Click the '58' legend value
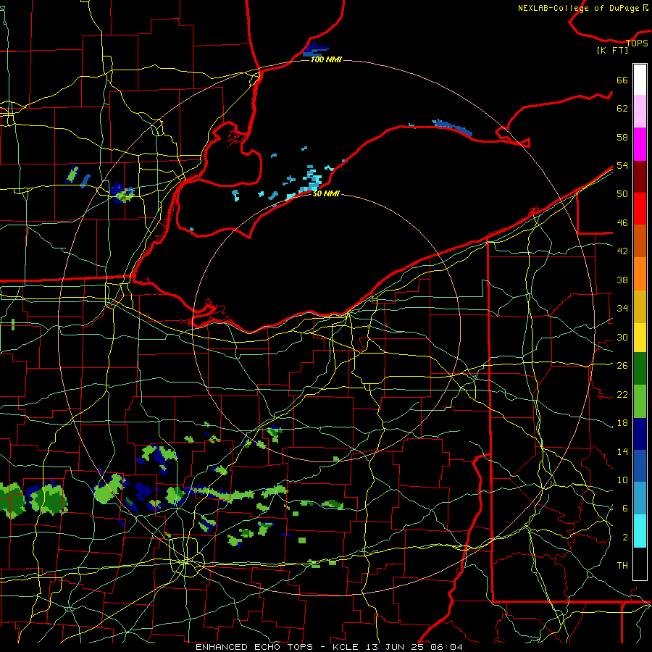Screen dimensions: 652x652 pos(622,137)
